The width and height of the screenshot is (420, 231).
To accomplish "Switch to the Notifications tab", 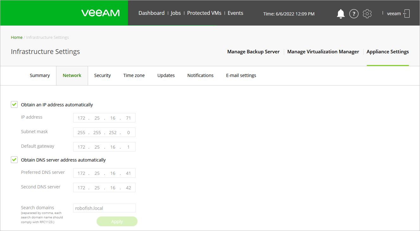I will [200, 75].
